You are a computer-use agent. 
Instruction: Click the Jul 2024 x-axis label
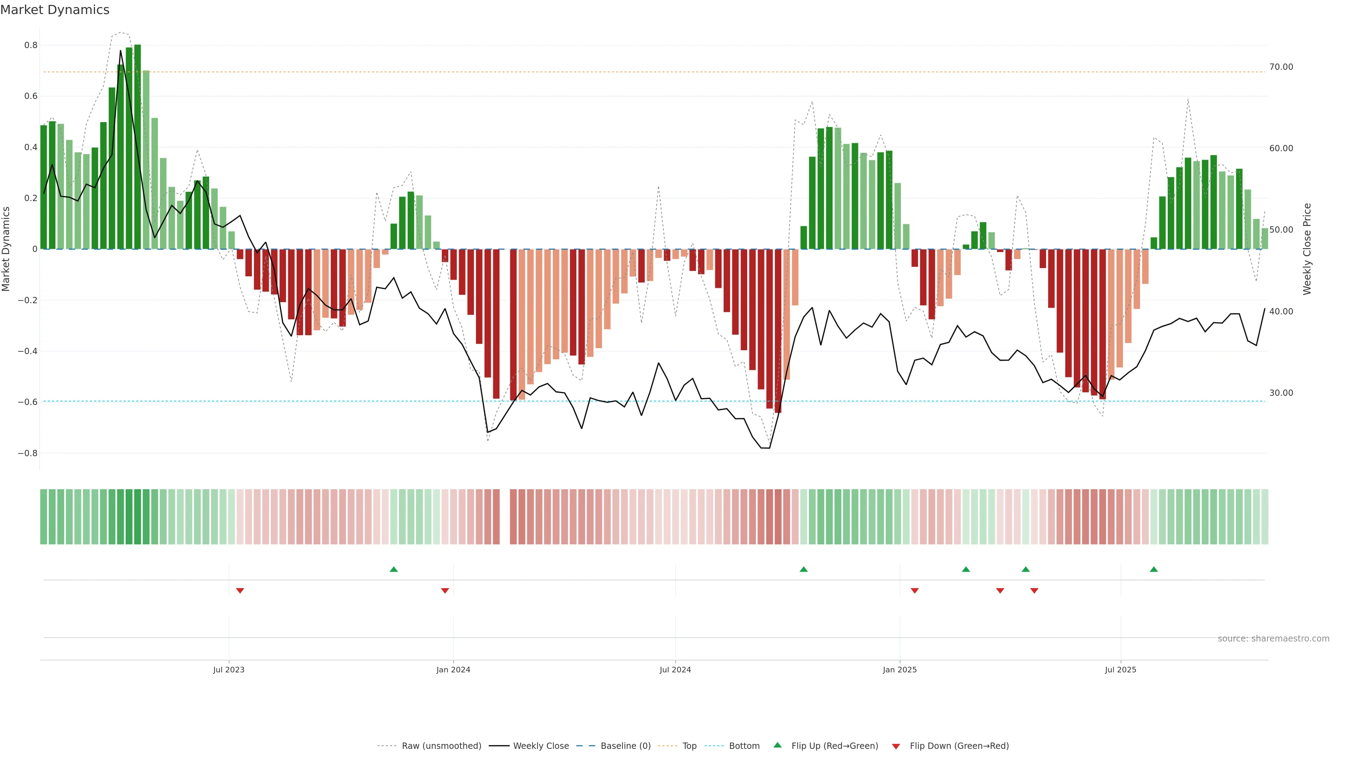pos(675,670)
